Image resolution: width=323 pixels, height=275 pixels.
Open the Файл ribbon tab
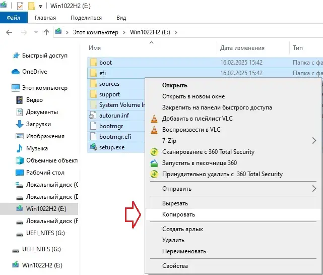point(14,18)
